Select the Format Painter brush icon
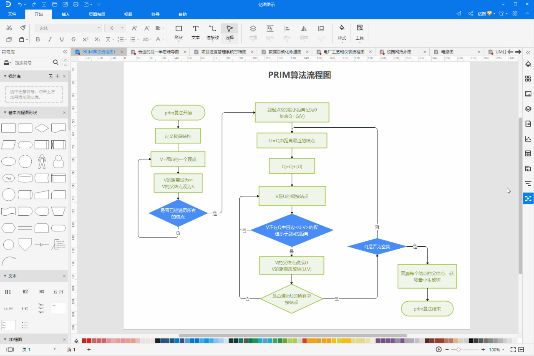The image size is (534, 356). (x=23, y=28)
